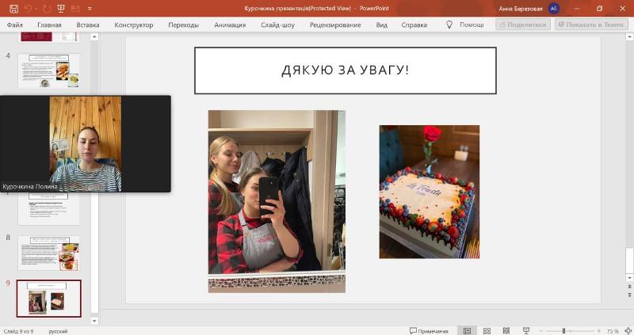Screen dimensions: 634x335
Task: Click the lightbulb Помощн search icon
Action: point(449,25)
